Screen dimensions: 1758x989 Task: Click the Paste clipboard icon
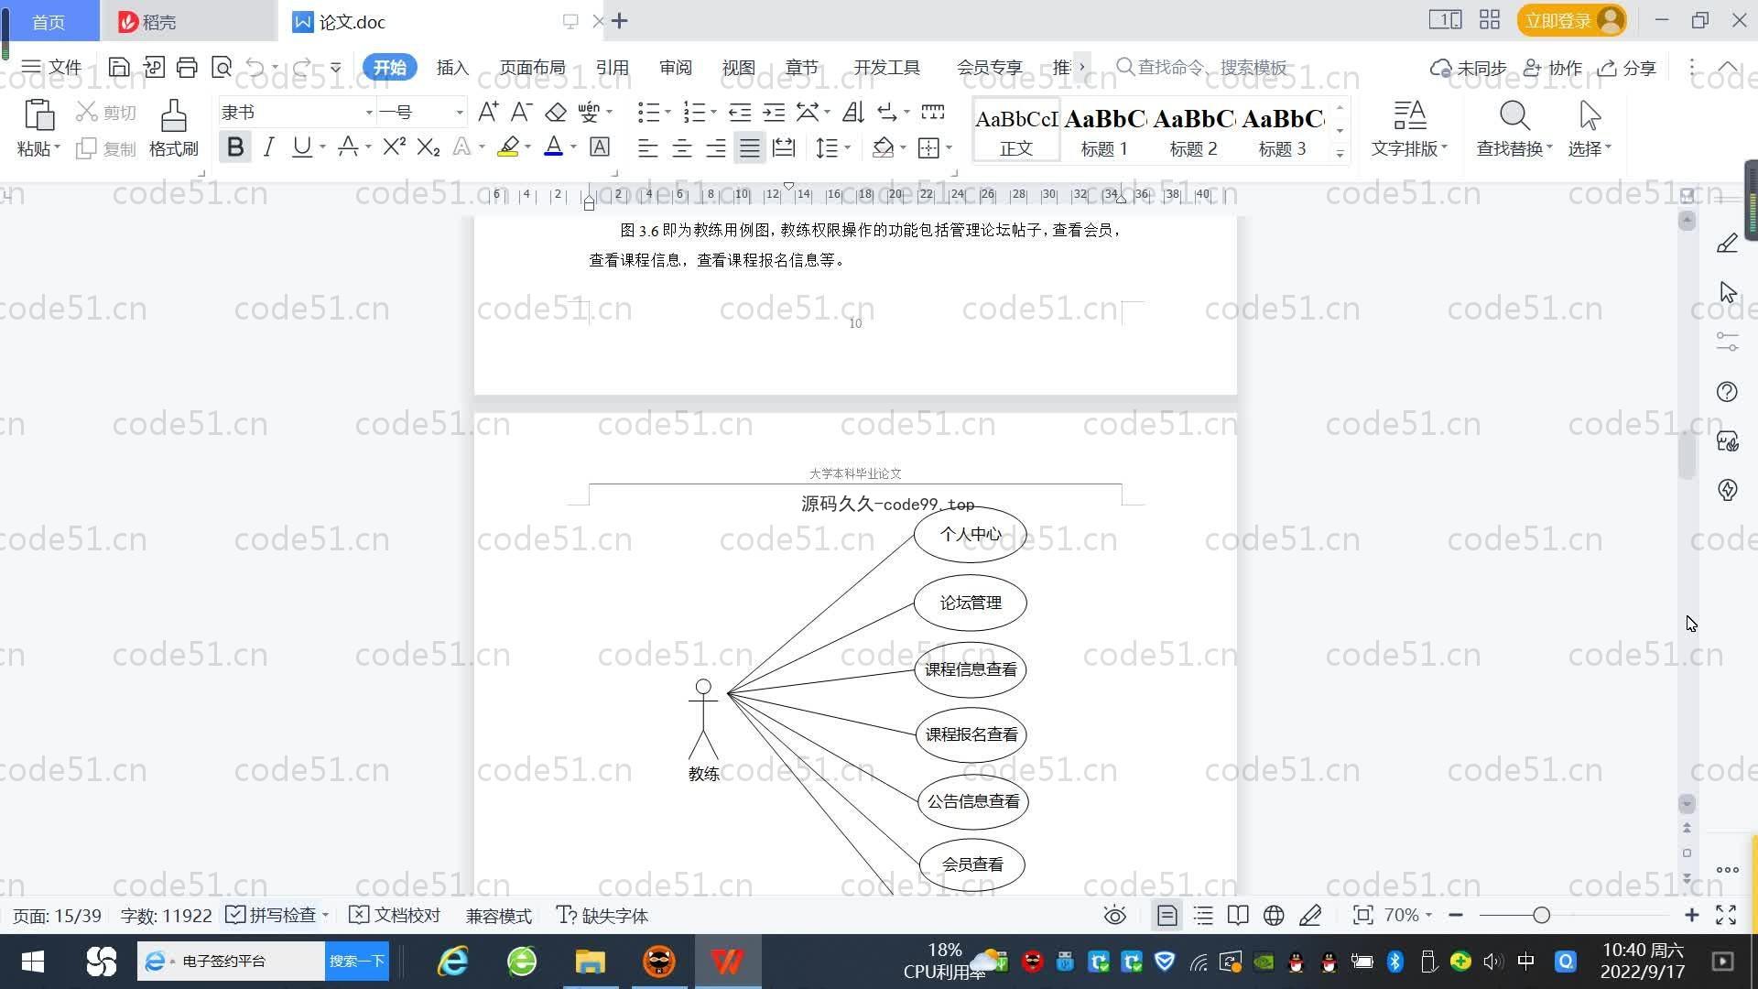pos(38,115)
